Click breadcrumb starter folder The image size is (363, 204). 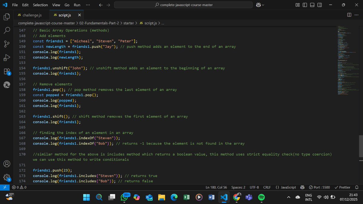point(129,23)
